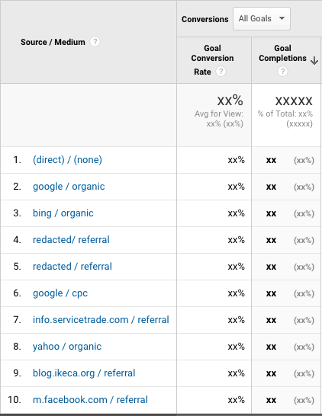The height and width of the screenshot is (416, 322).
Task: Open the (direct) / (none) source link
Action: (67, 160)
